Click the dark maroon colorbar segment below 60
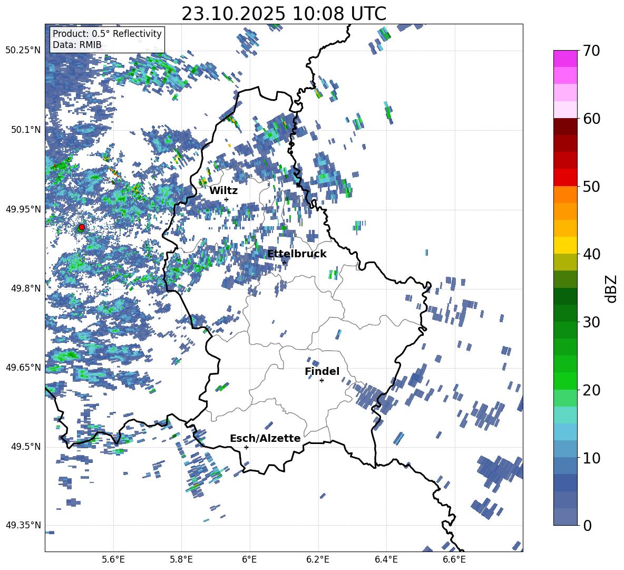624x570 pixels. point(565,127)
